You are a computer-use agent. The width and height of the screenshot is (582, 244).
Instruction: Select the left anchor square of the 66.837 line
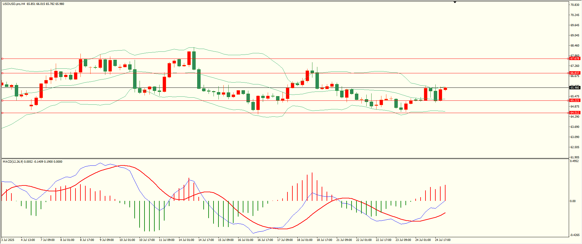[x=2, y=73]
